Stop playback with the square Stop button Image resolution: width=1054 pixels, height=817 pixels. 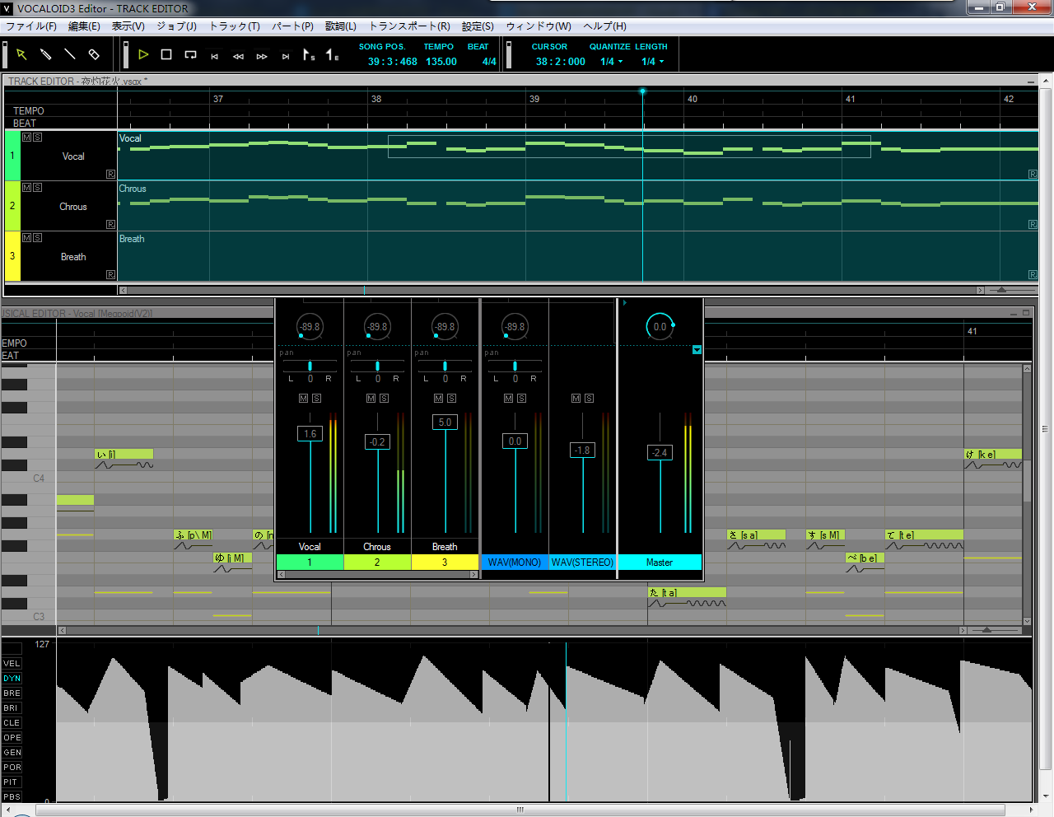coord(166,54)
